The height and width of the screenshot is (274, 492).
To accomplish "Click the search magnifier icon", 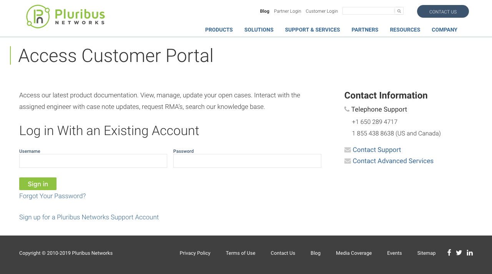I will pos(399,10).
